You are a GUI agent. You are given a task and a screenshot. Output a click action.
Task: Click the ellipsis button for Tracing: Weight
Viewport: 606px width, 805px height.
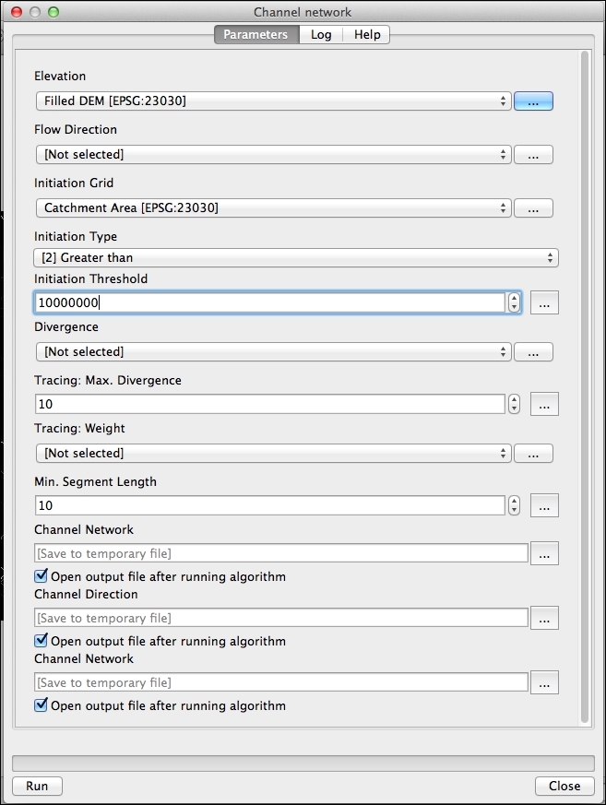(x=533, y=453)
